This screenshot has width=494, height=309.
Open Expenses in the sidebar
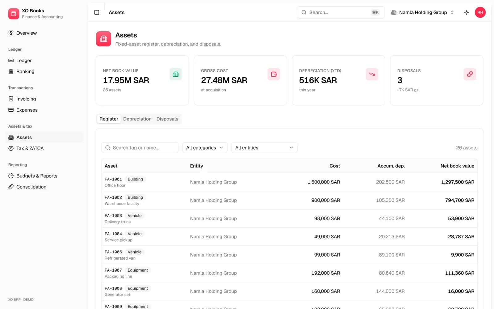point(44,110)
